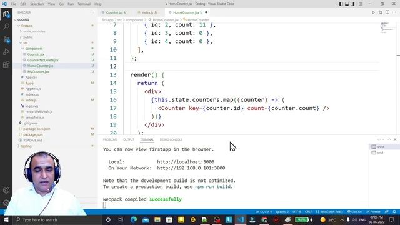The height and width of the screenshot is (225, 400).
Task: Toggle Primary Side Bar layout icon
Action: tap(341, 4)
